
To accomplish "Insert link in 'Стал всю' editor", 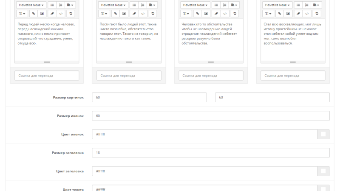I will pyautogui.click(x=280, y=14).
